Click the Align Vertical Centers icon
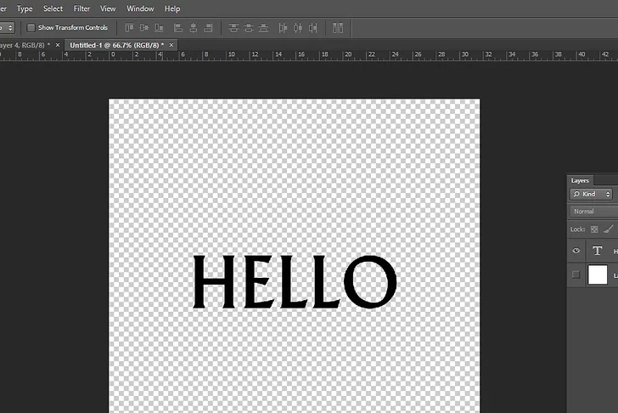This screenshot has width=618, height=413. coord(145,28)
